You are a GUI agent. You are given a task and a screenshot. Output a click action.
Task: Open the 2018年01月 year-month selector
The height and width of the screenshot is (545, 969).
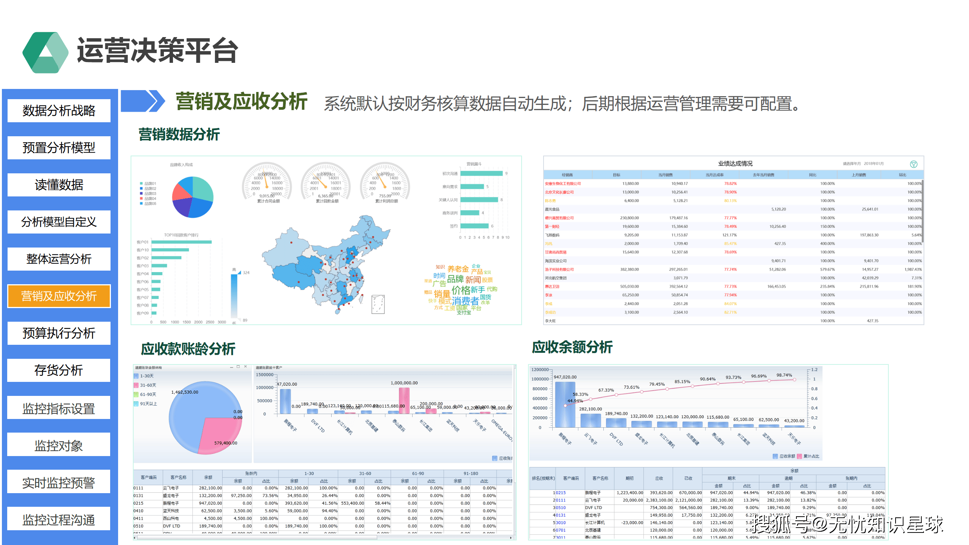[x=874, y=164]
